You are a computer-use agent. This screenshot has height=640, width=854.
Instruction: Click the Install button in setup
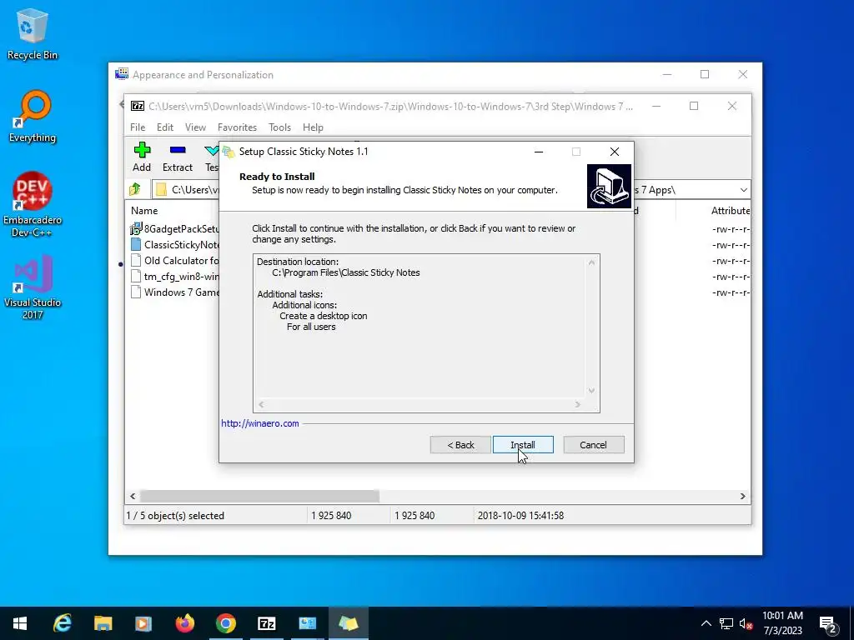523,445
